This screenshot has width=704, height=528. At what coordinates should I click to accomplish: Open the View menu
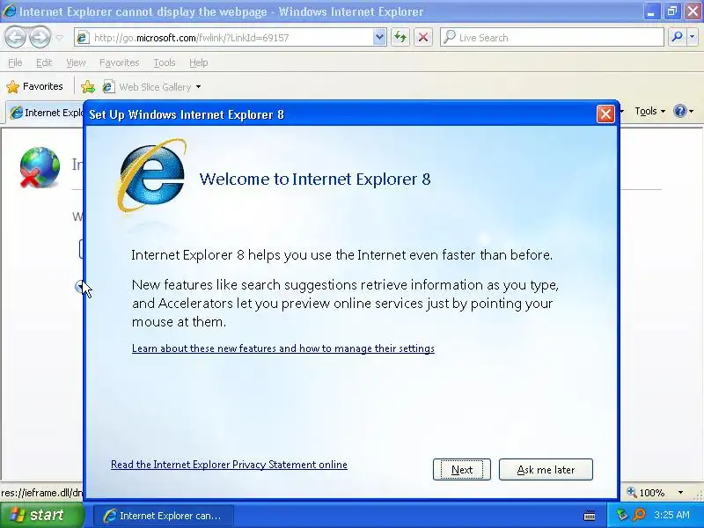pyautogui.click(x=76, y=62)
